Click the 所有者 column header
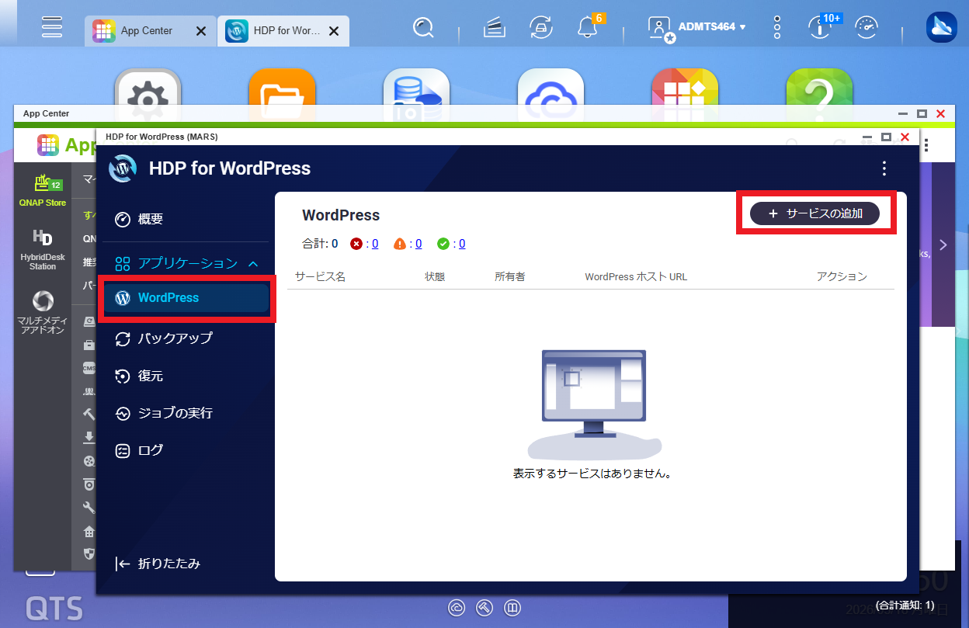This screenshot has height=628, width=969. pyautogui.click(x=509, y=276)
